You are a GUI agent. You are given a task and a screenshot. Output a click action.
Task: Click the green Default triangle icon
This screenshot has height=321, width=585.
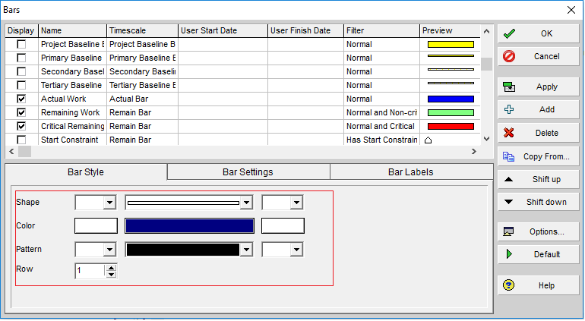[x=509, y=254]
